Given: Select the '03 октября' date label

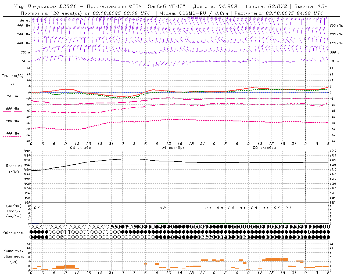Looking at the screenshot, I should click(x=82, y=148).
